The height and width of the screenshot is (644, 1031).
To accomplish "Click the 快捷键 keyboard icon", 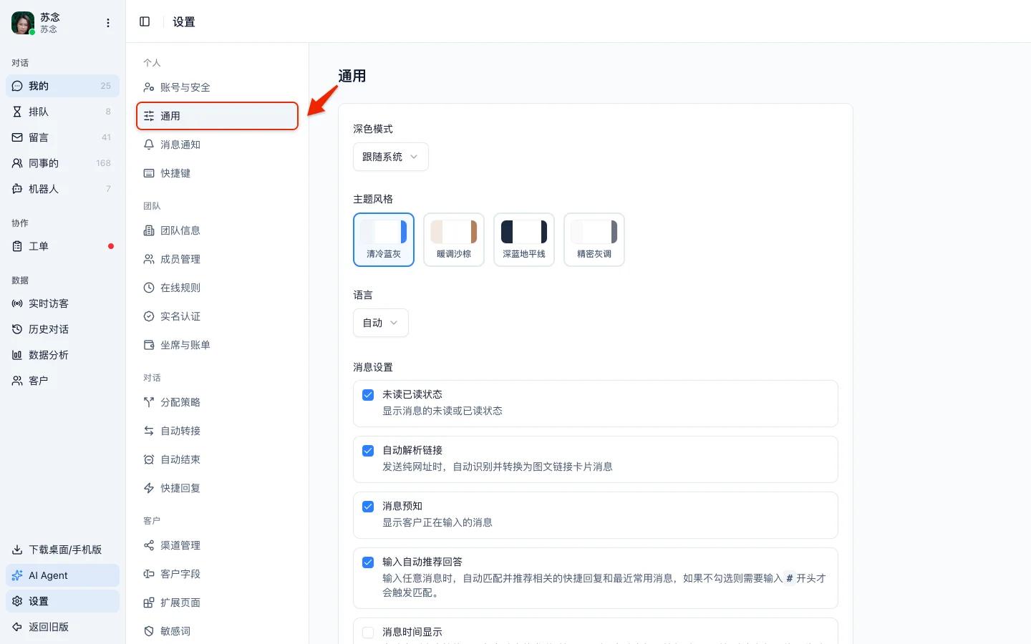I will [149, 173].
